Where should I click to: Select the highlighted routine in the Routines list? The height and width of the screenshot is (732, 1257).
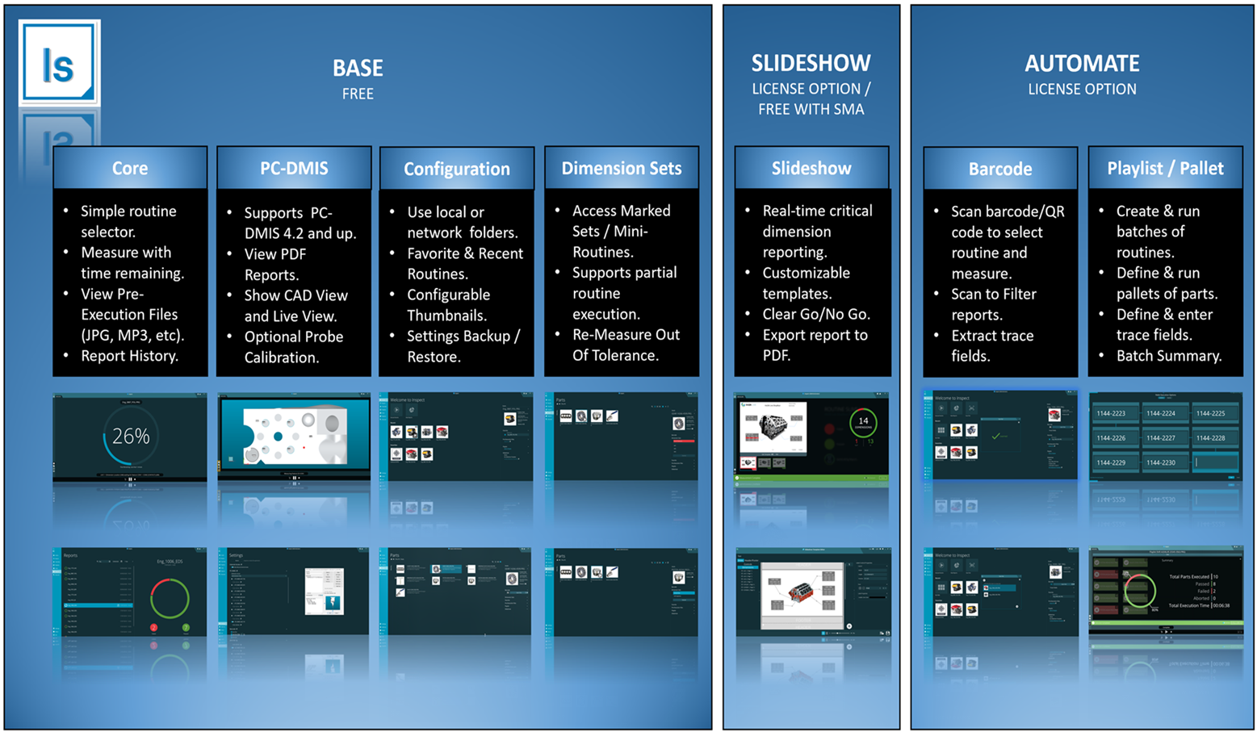point(1000,588)
